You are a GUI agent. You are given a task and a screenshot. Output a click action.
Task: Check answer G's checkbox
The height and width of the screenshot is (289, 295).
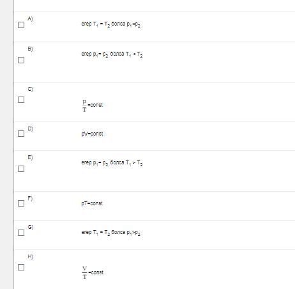tap(21, 233)
